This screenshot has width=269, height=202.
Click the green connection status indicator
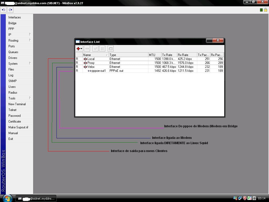[x=261, y=10]
